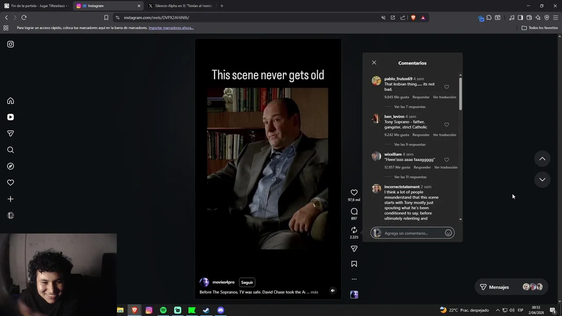The height and width of the screenshot is (316, 562).
Task: Save the reel with the bookmark icon
Action: [354, 264]
